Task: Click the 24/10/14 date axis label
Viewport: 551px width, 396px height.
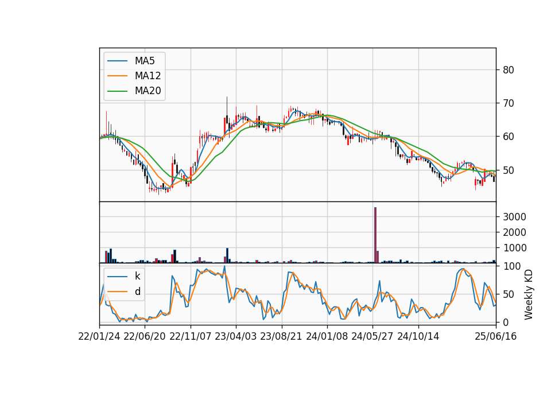Action: point(418,337)
